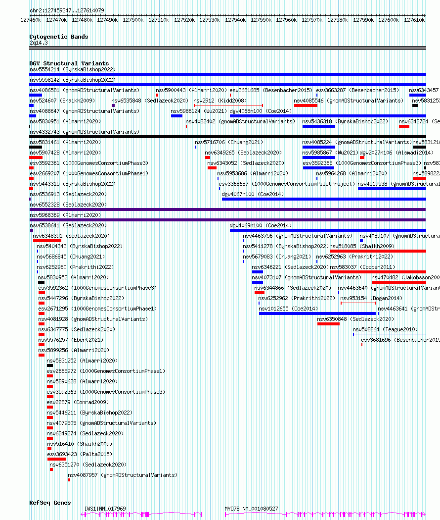Select nsv5964268 (Almarri2020) label
Viewport: 440px width, 520px height.
click(x=352, y=173)
